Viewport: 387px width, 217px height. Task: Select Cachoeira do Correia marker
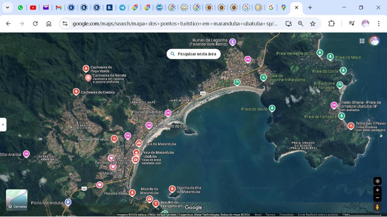76,92
